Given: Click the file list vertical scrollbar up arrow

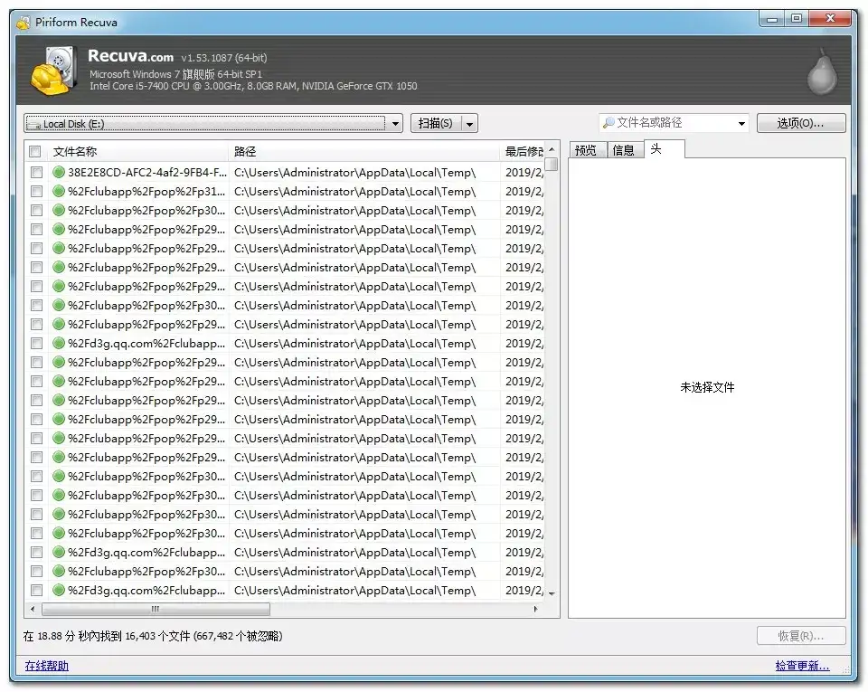Looking at the screenshot, I should pos(552,150).
